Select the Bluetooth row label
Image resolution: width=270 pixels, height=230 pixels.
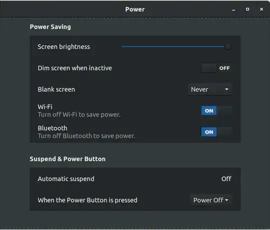(x=52, y=128)
